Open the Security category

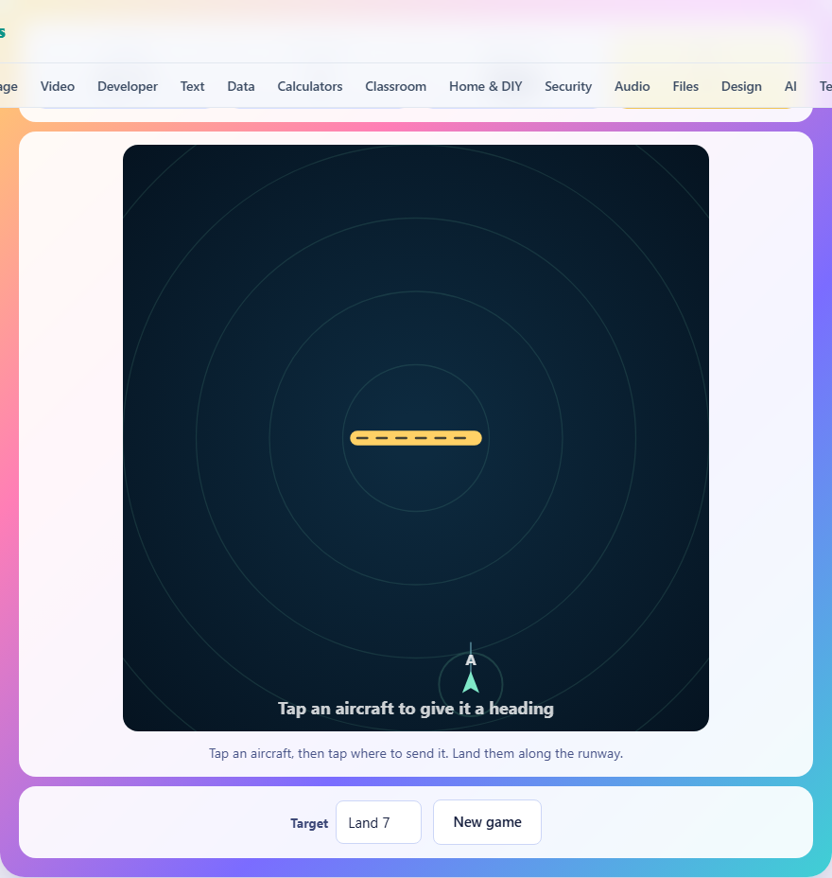click(568, 86)
